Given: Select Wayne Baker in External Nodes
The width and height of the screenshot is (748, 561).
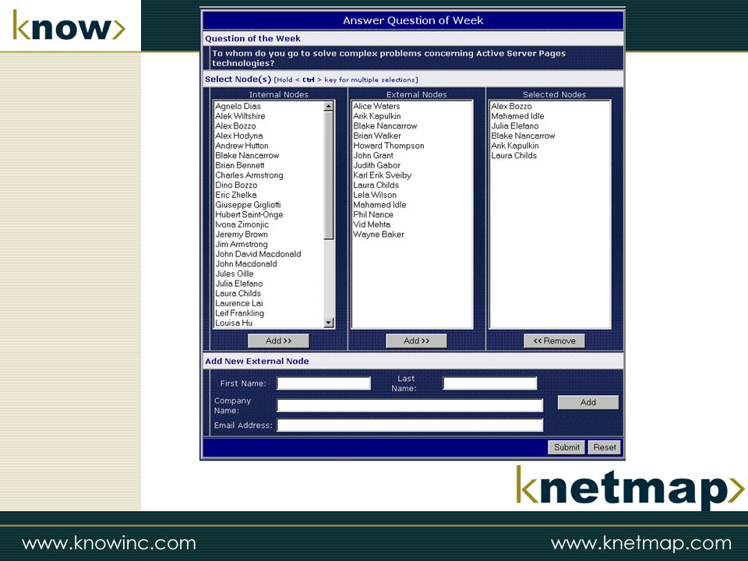Looking at the screenshot, I should [379, 235].
